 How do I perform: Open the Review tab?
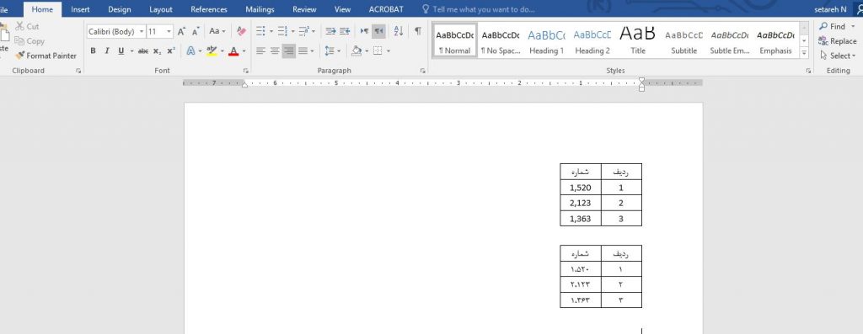coord(304,9)
